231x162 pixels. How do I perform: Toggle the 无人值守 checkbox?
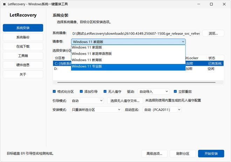[105, 91]
